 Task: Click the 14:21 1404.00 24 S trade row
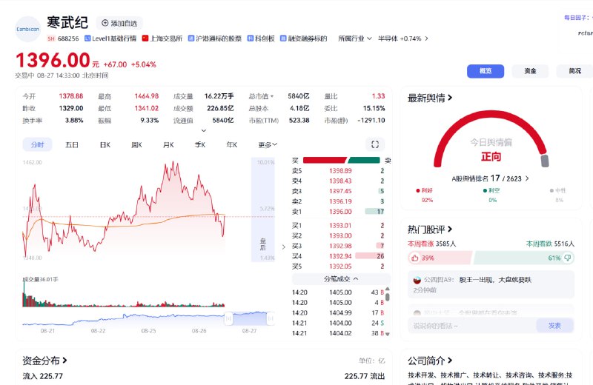click(x=338, y=323)
